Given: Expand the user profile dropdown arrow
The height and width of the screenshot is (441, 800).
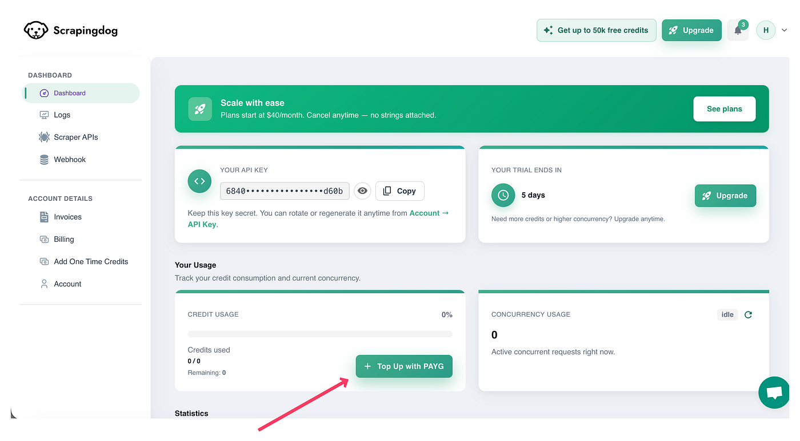Looking at the screenshot, I should click(x=784, y=30).
